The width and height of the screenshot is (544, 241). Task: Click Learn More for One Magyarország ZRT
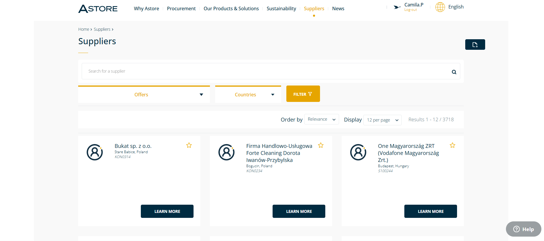(431, 211)
